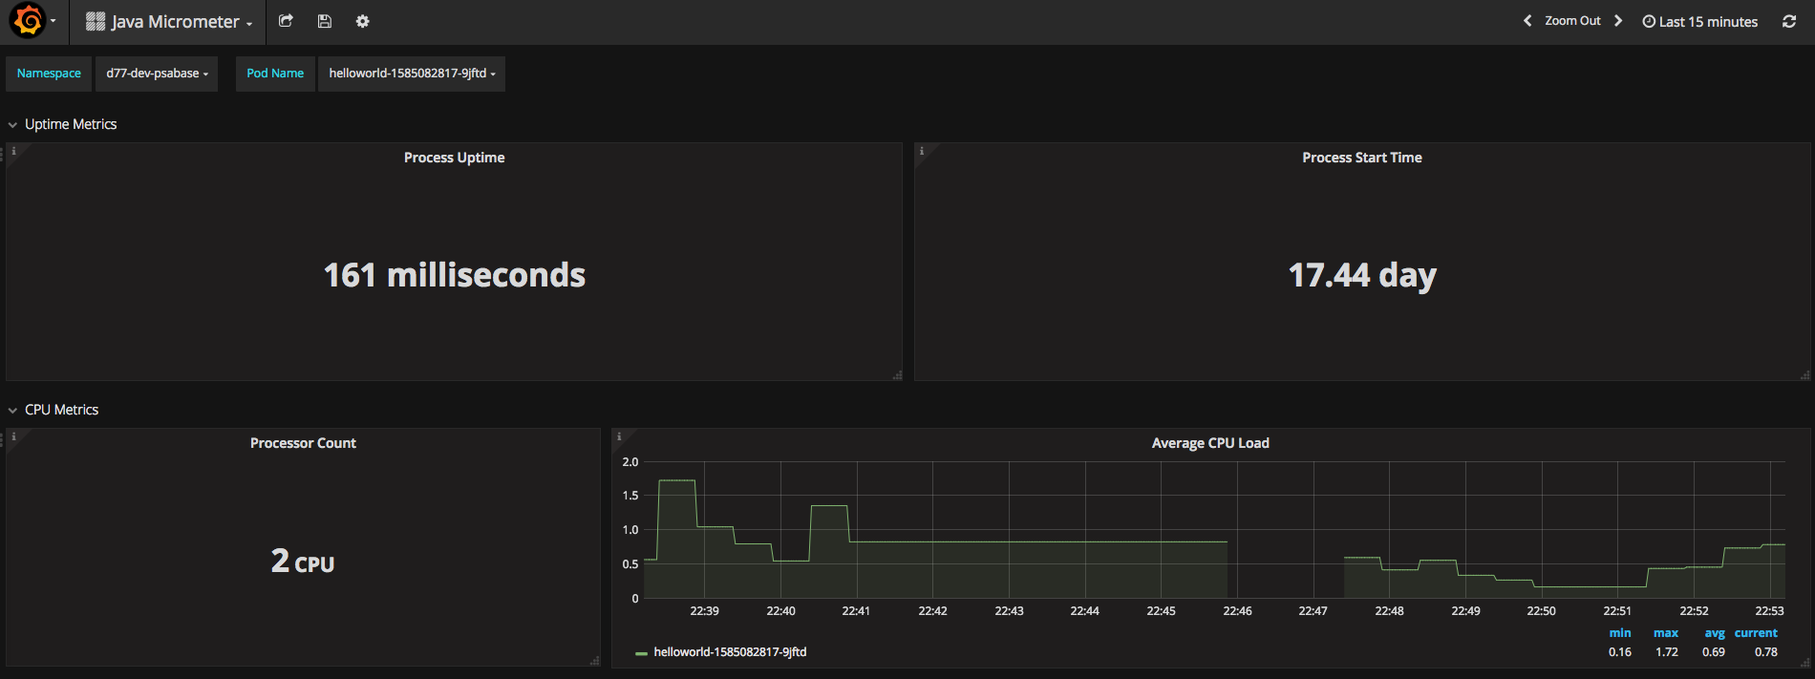
Task: Sort legend by min column header
Action: pos(1620,633)
